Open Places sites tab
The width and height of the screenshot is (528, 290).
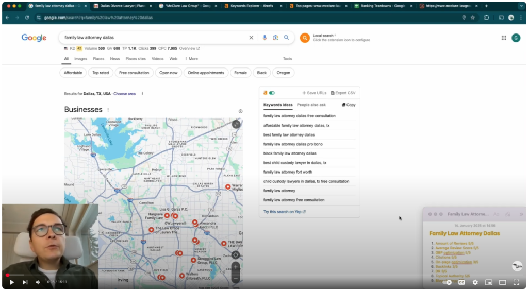pyautogui.click(x=136, y=59)
